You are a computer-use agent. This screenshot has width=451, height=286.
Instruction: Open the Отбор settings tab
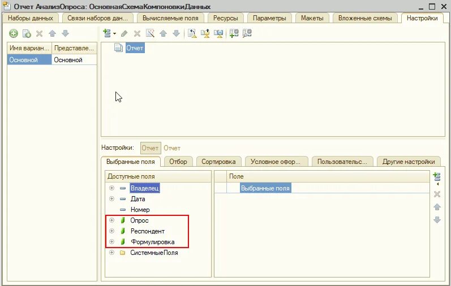coord(178,162)
